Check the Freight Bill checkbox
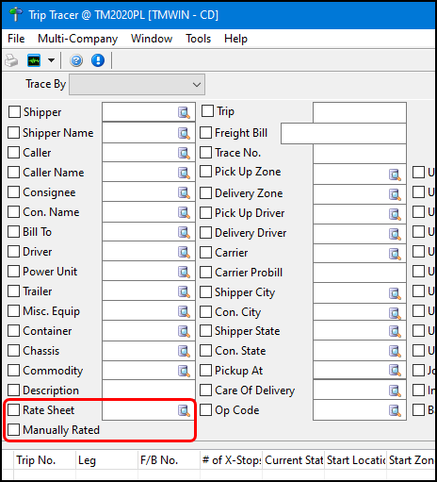 point(205,133)
